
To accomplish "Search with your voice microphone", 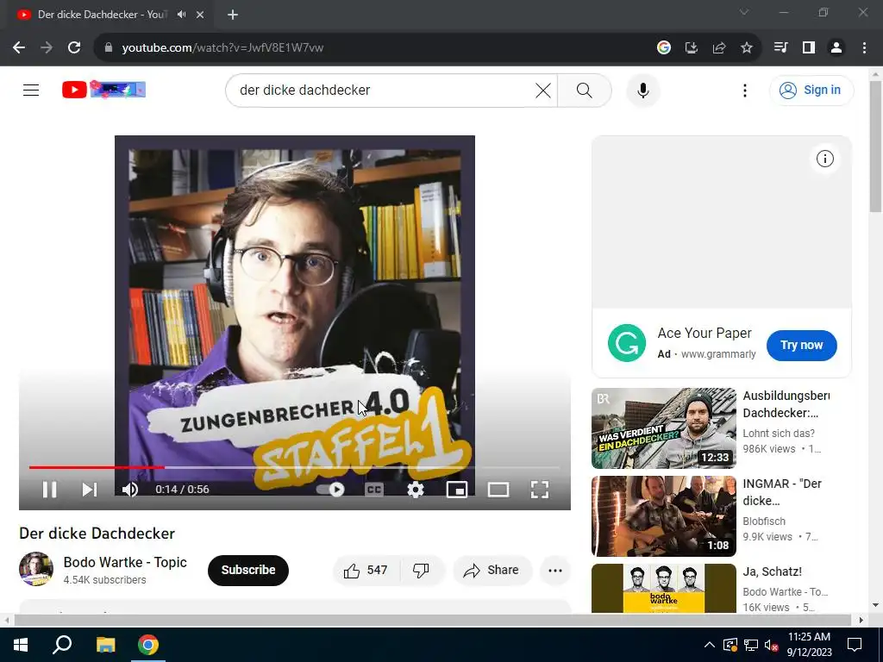I will (643, 90).
